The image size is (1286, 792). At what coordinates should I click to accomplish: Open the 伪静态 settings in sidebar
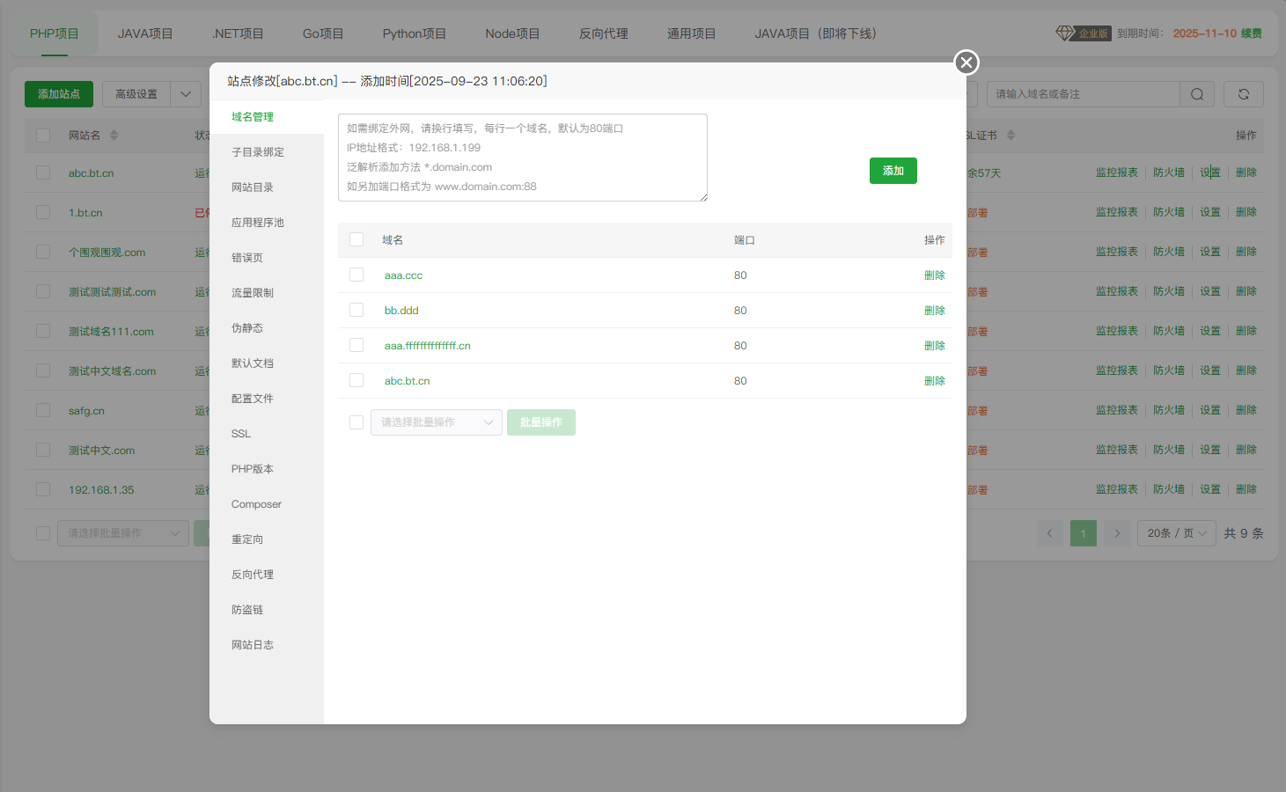[247, 328]
